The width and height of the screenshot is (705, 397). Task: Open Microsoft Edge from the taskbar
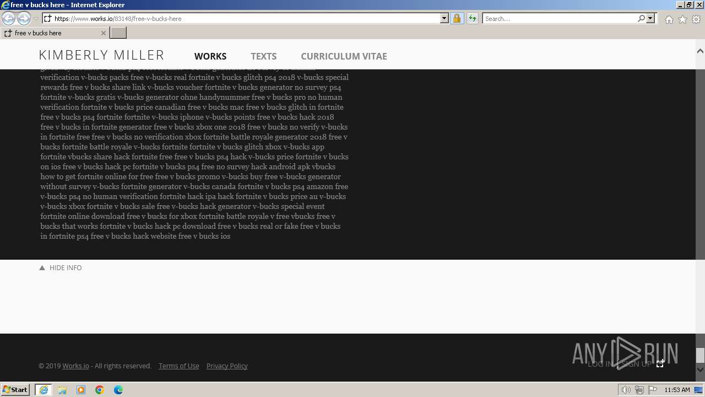point(118,390)
